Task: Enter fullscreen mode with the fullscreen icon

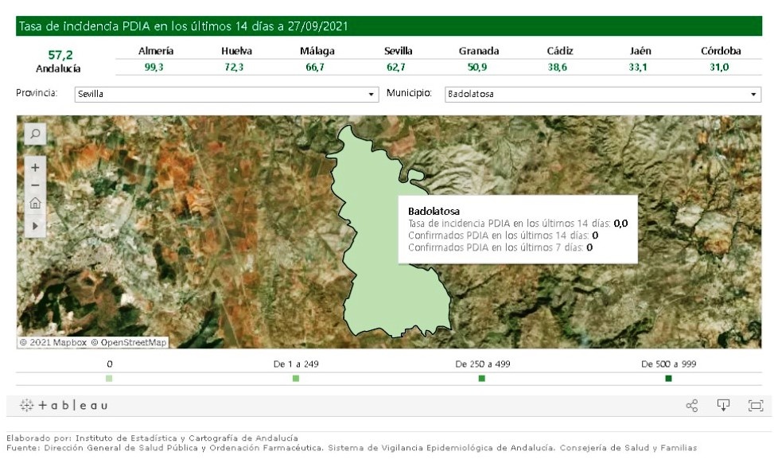Action: 755,406
